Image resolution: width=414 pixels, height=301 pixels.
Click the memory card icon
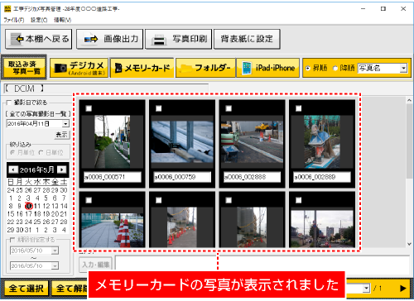[118, 68]
